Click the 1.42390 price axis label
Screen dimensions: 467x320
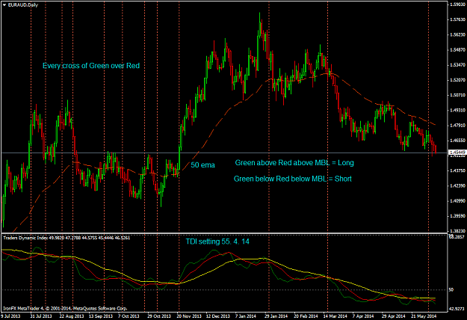coord(457,185)
